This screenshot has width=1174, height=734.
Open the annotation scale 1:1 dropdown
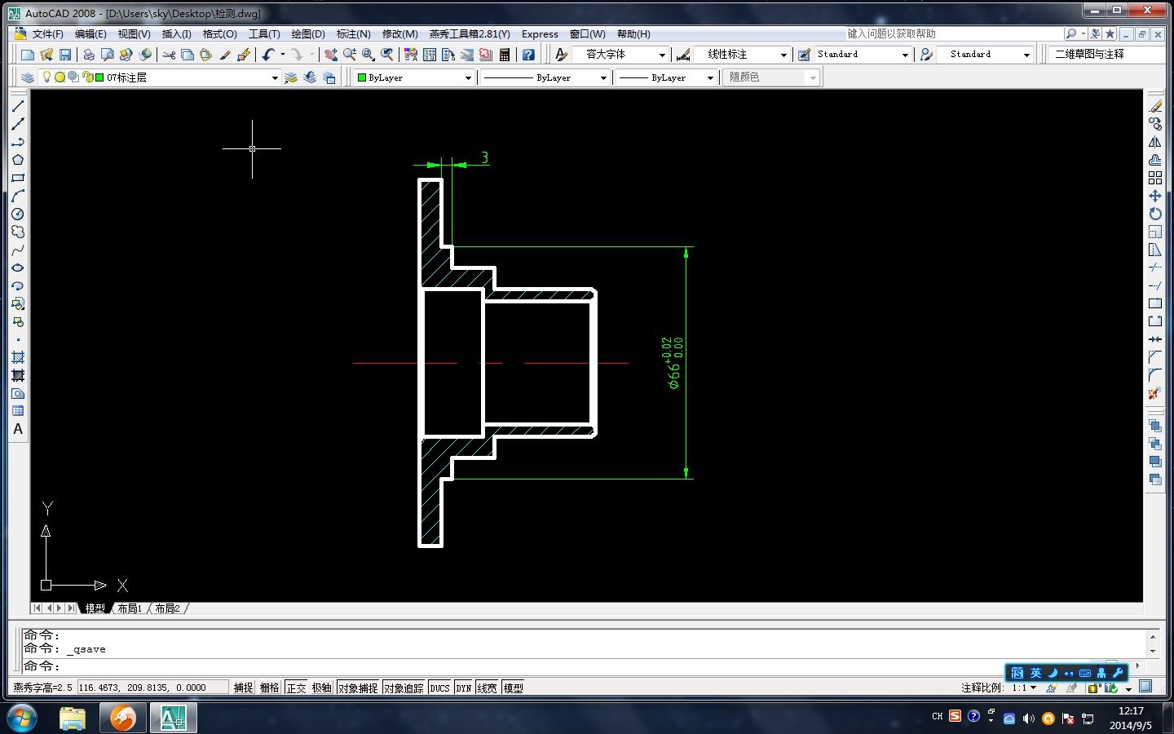coord(1024,688)
